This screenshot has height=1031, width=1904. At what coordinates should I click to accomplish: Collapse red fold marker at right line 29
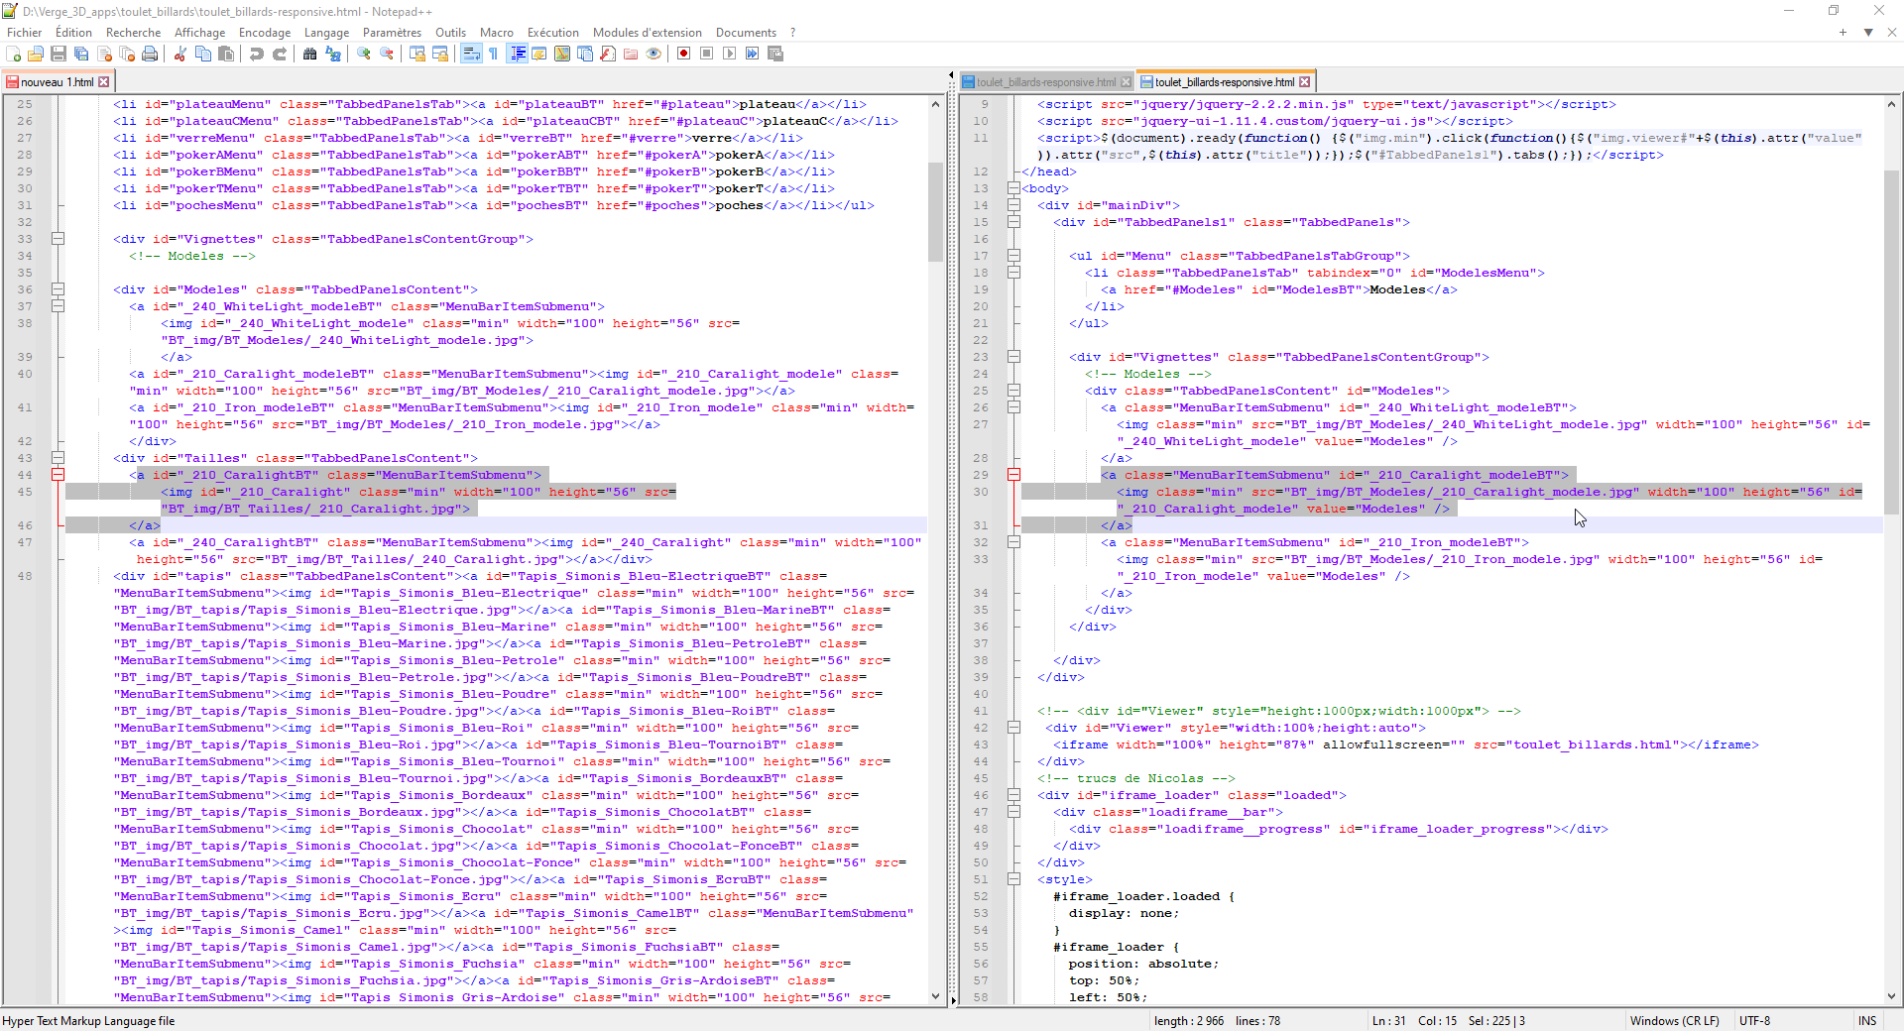coord(1013,475)
